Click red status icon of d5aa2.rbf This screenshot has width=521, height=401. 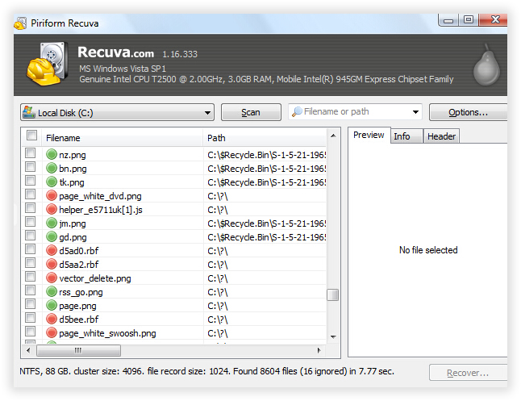pyautogui.click(x=52, y=264)
